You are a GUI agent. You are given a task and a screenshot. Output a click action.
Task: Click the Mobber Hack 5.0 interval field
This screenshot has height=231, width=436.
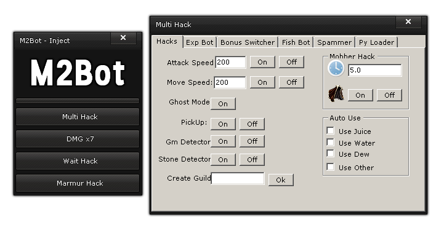pos(375,70)
